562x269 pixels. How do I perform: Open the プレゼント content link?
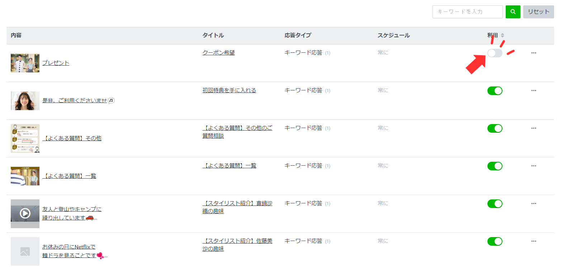56,63
